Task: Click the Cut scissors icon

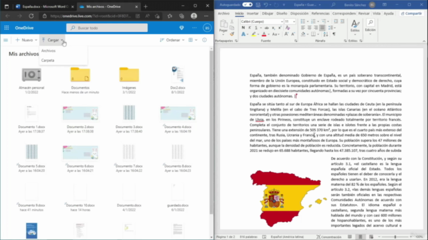Action: click(x=232, y=21)
